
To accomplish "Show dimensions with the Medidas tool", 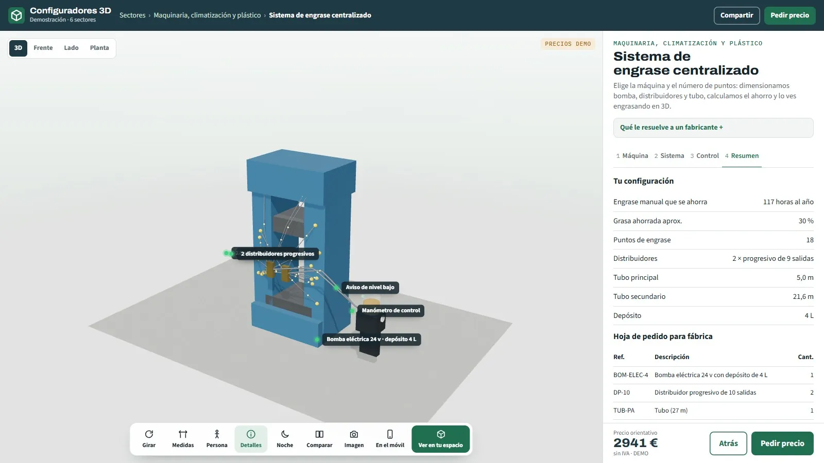I will pyautogui.click(x=183, y=439).
